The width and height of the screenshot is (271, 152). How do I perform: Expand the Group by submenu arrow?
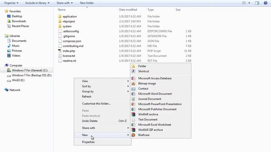128,91
